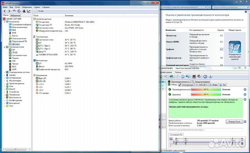Switch to the Избранное tab in AIDA64 sidebar
The width and height of the screenshot is (250, 153).
click(x=15, y=16)
